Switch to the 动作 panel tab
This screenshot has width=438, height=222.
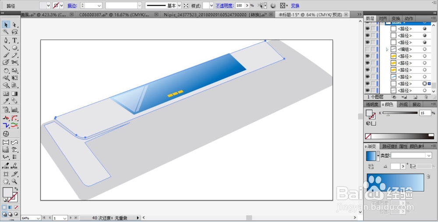(x=408, y=18)
